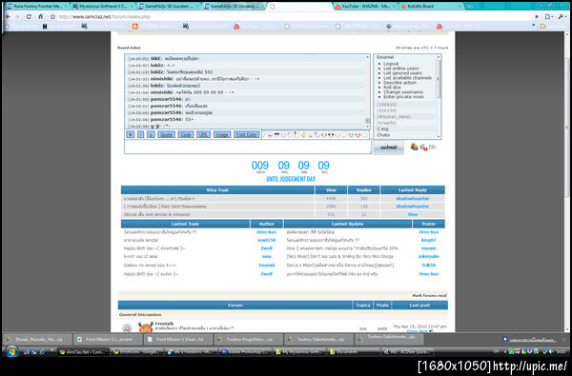Image resolution: width=572 pixels, height=376 pixels.
Task: Open the Freetalk forum
Action: click(x=164, y=324)
